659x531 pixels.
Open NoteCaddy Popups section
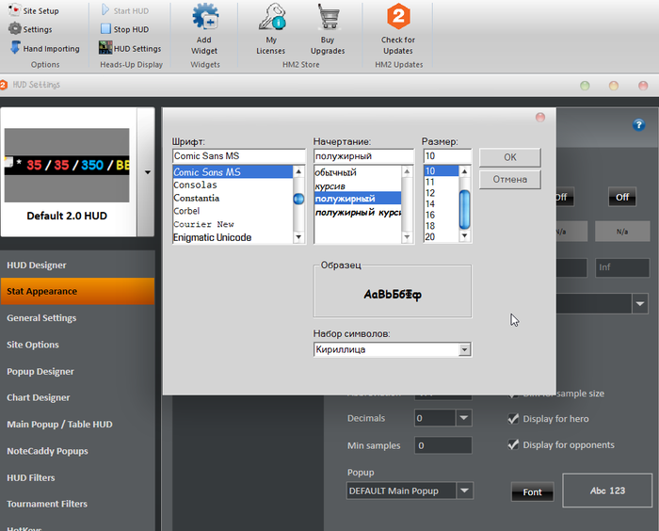pyautogui.click(x=78, y=451)
